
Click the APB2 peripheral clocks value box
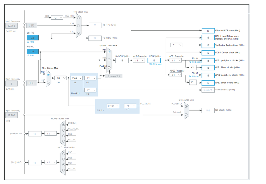coord(208,76)
